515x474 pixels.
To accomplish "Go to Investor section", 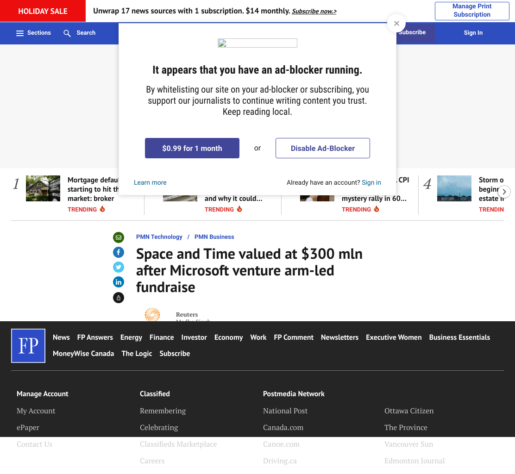I will coord(194,337).
